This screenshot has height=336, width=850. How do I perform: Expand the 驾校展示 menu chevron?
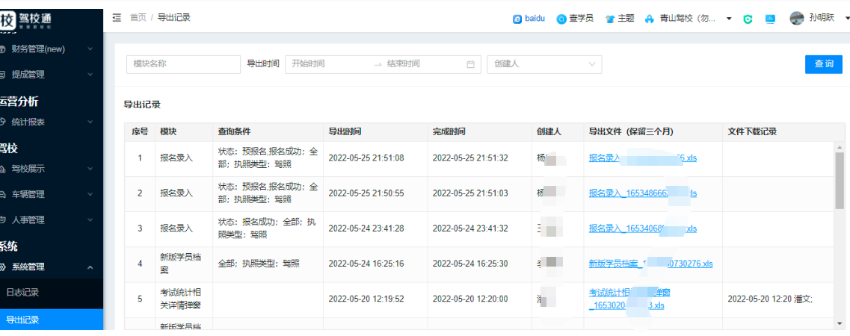[x=90, y=169]
